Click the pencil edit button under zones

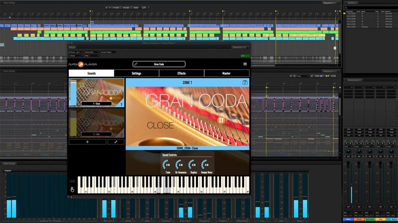pos(116,142)
